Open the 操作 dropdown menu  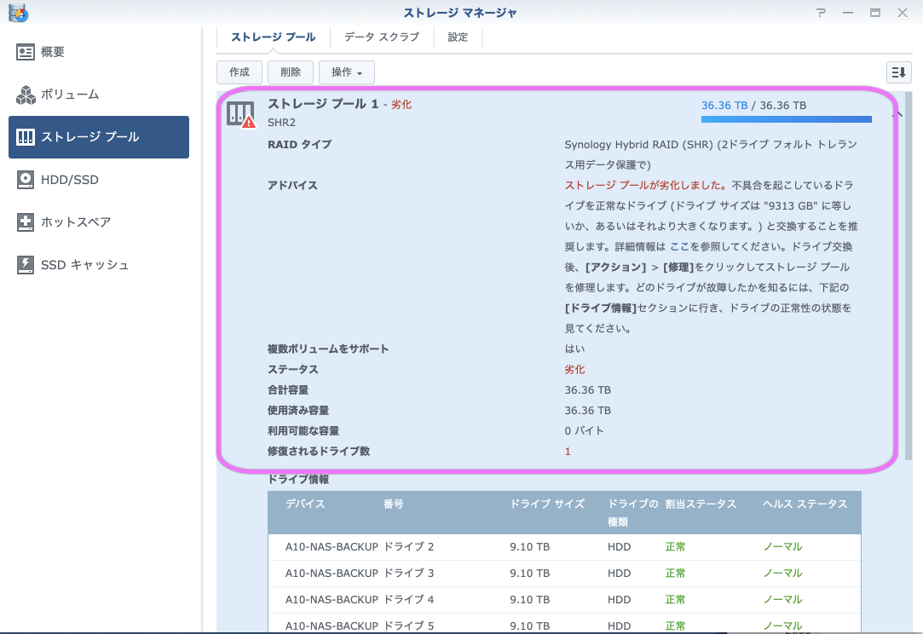click(x=346, y=72)
